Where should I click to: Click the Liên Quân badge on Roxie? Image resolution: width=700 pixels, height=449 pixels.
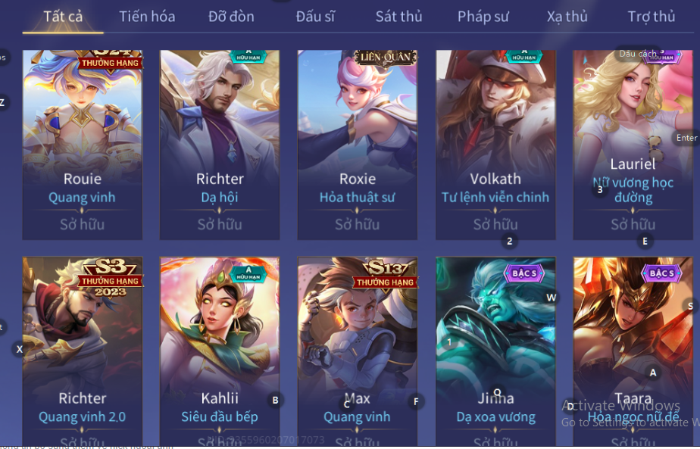[x=386, y=57]
